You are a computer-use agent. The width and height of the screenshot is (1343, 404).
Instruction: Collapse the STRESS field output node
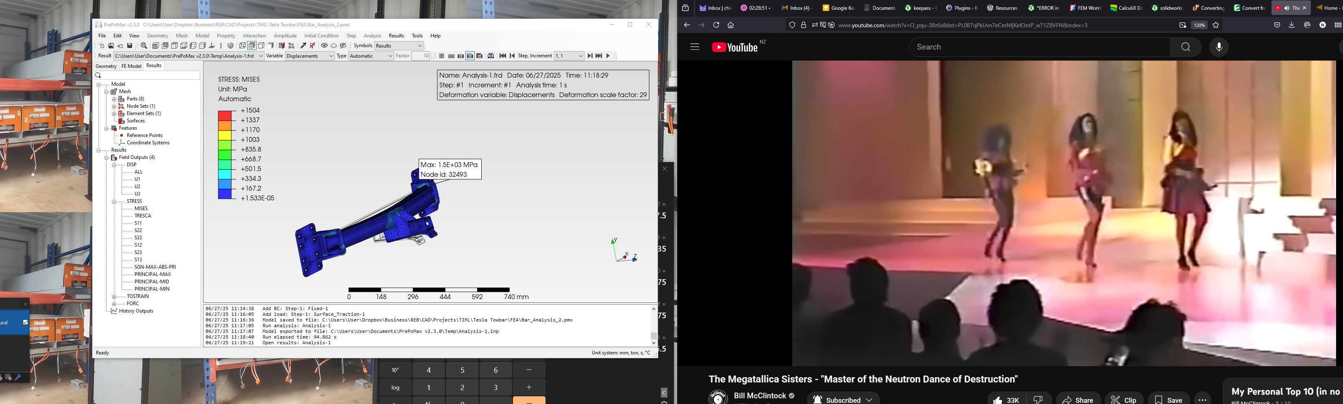tap(114, 201)
